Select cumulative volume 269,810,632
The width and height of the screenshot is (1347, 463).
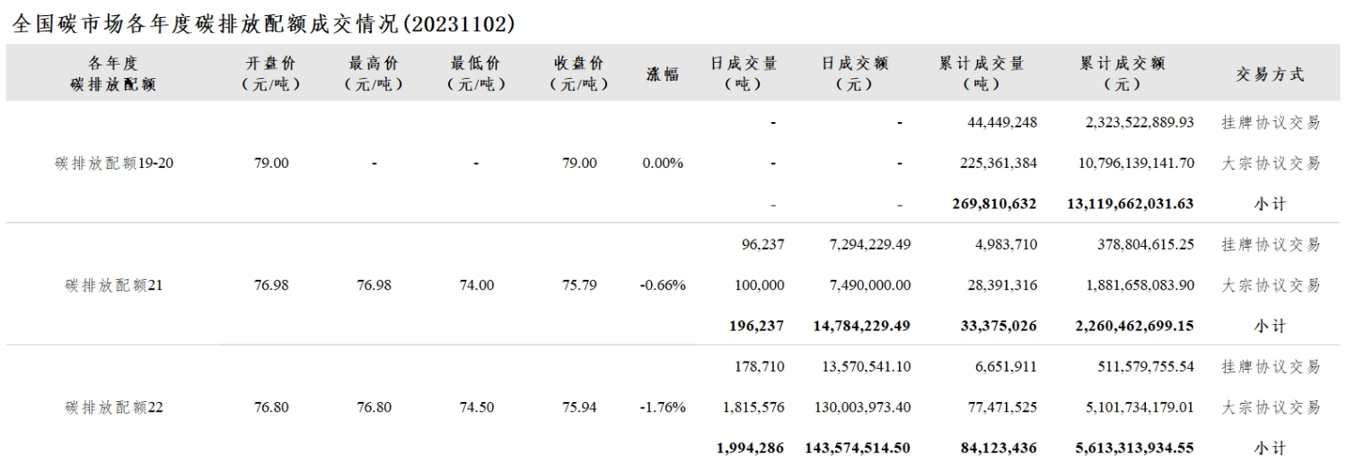click(x=994, y=204)
